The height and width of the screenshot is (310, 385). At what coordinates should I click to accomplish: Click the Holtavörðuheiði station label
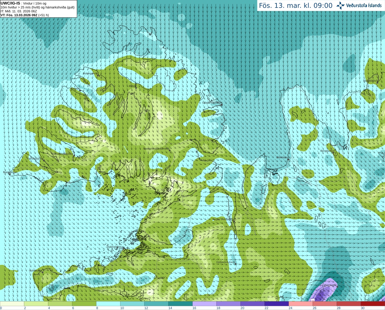(226, 262)
